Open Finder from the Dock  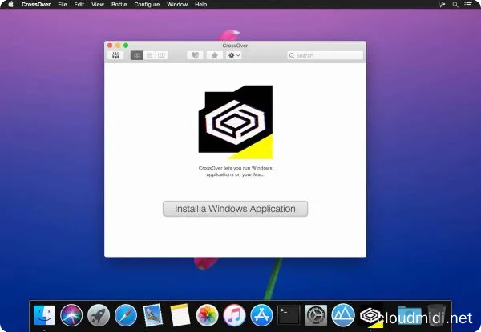tap(44, 315)
